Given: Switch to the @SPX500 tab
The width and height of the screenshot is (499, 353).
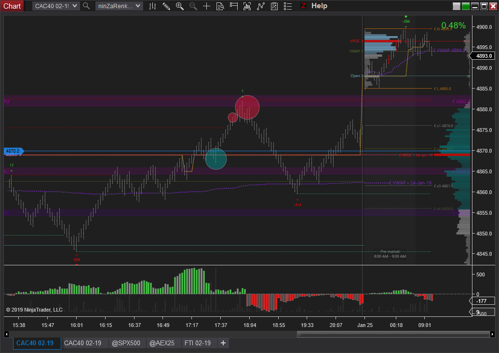Looking at the screenshot, I should [x=126, y=343].
